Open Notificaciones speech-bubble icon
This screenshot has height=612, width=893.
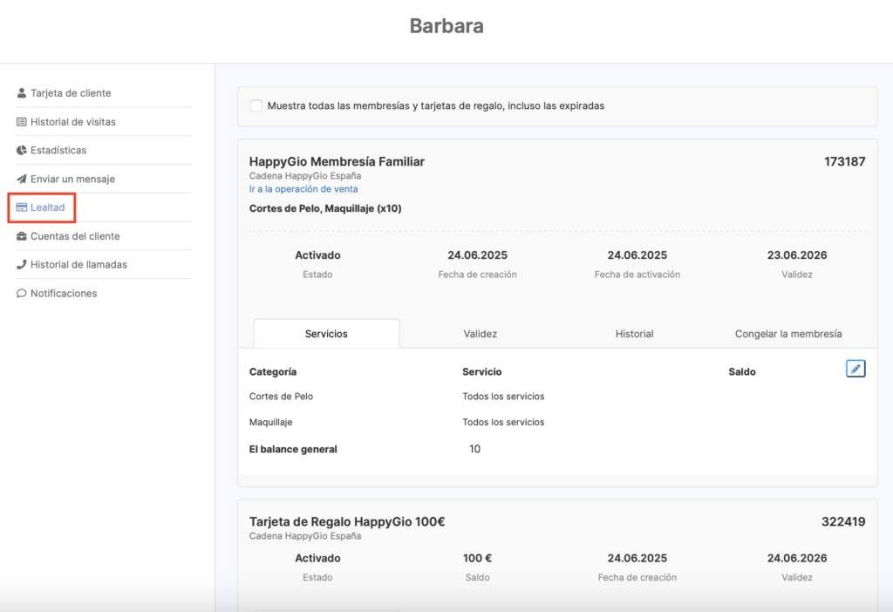[22, 294]
